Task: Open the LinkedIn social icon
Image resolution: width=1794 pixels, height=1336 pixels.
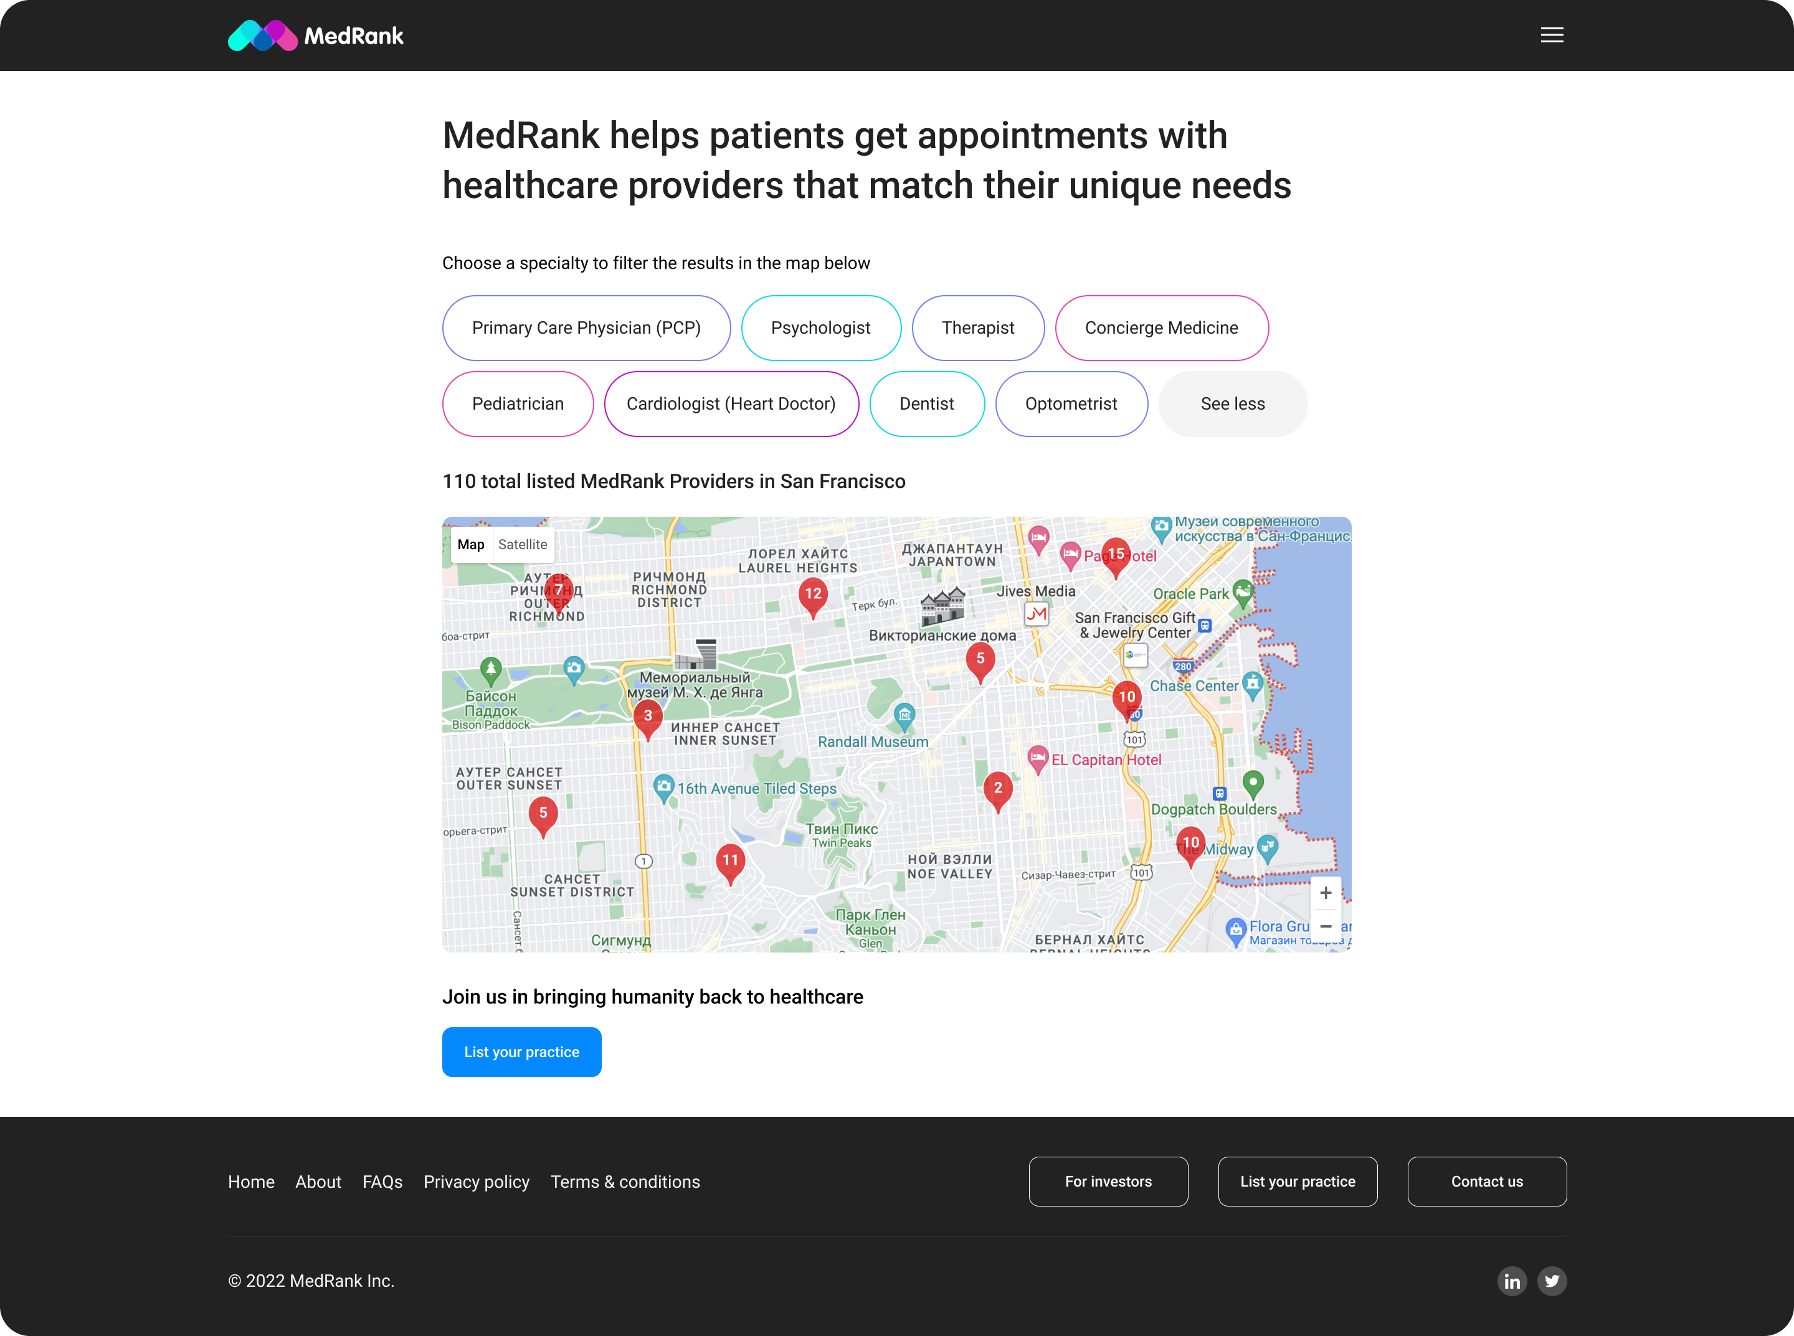Action: pyautogui.click(x=1512, y=1281)
